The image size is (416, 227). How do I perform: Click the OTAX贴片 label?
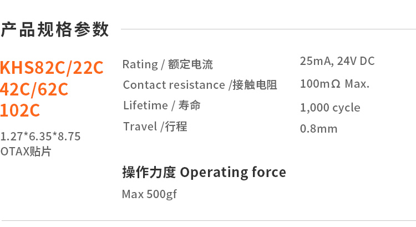26,150
